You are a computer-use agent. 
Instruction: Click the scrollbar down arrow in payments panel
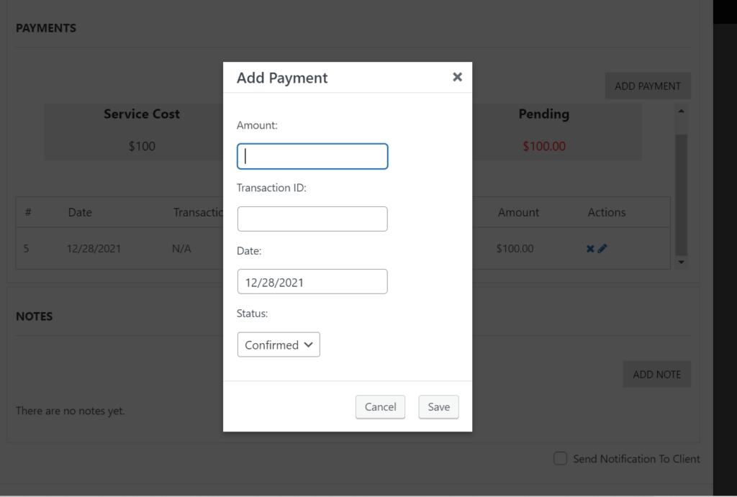(x=681, y=262)
